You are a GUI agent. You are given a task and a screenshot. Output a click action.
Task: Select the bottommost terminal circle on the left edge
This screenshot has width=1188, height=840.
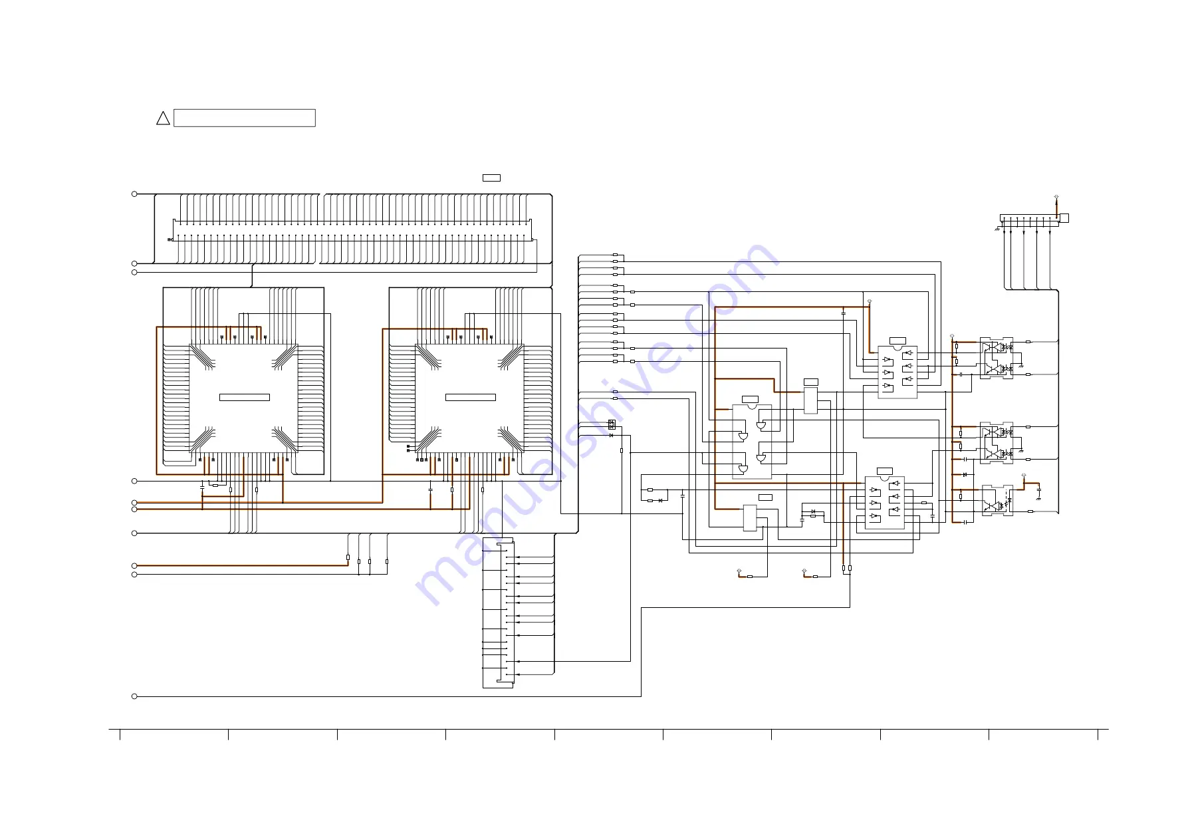(134, 696)
